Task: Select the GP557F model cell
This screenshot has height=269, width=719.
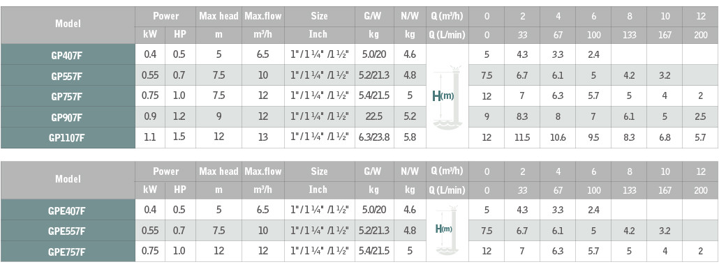Action: click(x=68, y=75)
